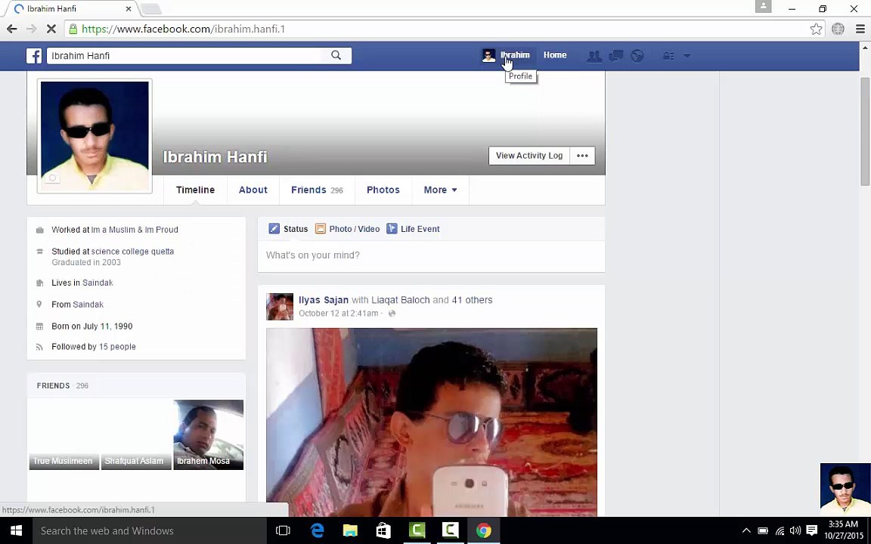Click the Status pencil icon in the composer
Image resolution: width=871 pixels, height=544 pixels.
(274, 229)
